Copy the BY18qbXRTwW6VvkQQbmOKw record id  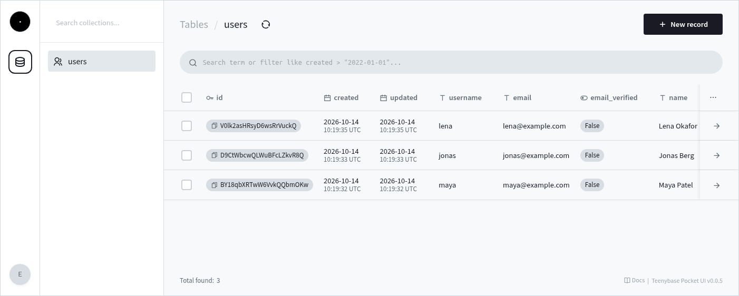(215, 185)
